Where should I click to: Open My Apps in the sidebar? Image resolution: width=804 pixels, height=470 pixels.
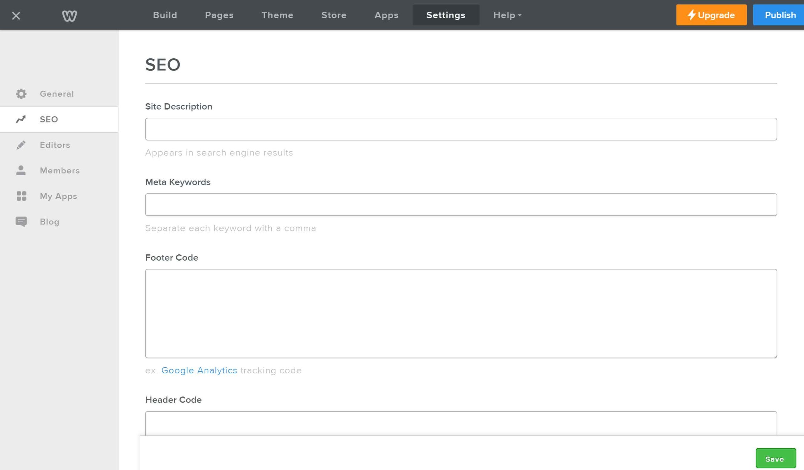59,196
